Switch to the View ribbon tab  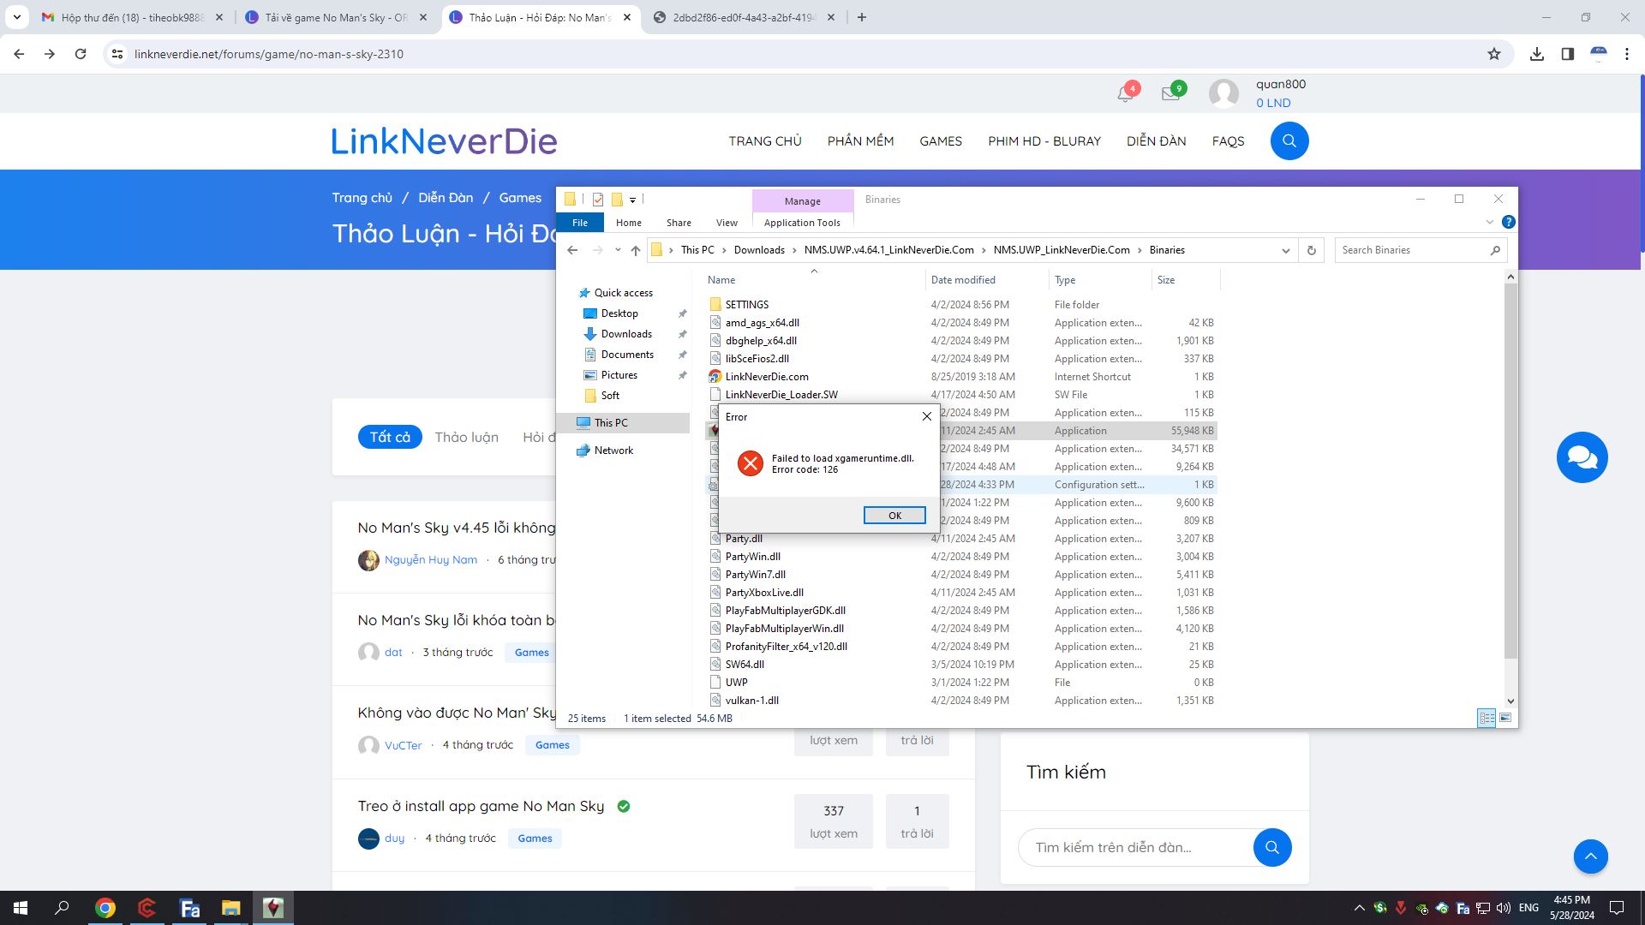pos(727,223)
